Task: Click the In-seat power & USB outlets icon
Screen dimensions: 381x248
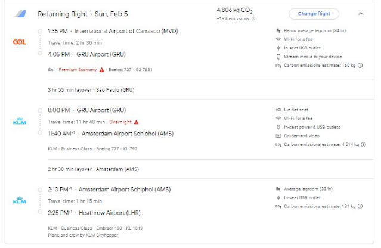Action: (279, 127)
